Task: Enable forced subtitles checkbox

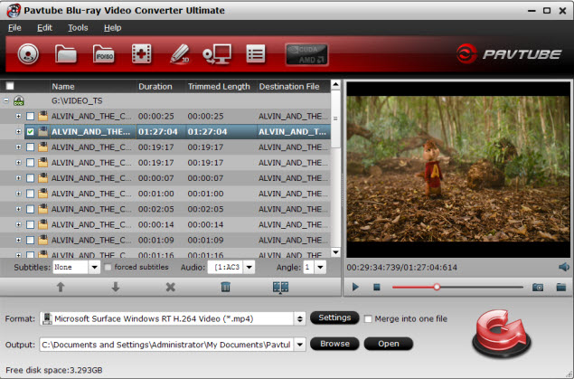Action: 108,268
